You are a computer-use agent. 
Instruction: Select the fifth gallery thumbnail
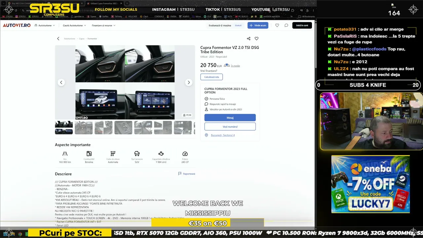pyautogui.click(x=143, y=128)
